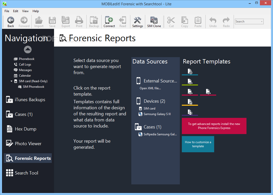Select the green-underlined XML report template
This screenshot has height=195, width=273.
[x=190, y=82]
